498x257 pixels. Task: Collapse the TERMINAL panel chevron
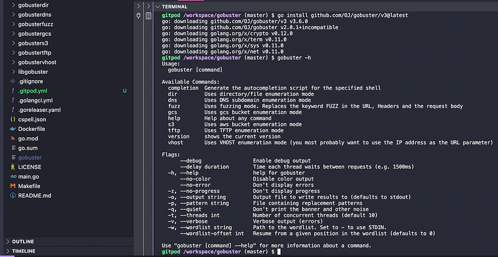tap(157, 6)
